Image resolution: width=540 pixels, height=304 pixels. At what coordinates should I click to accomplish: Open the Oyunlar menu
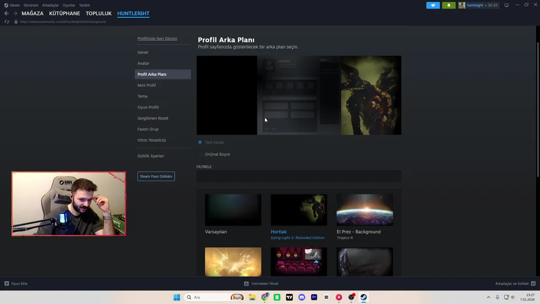[69, 5]
